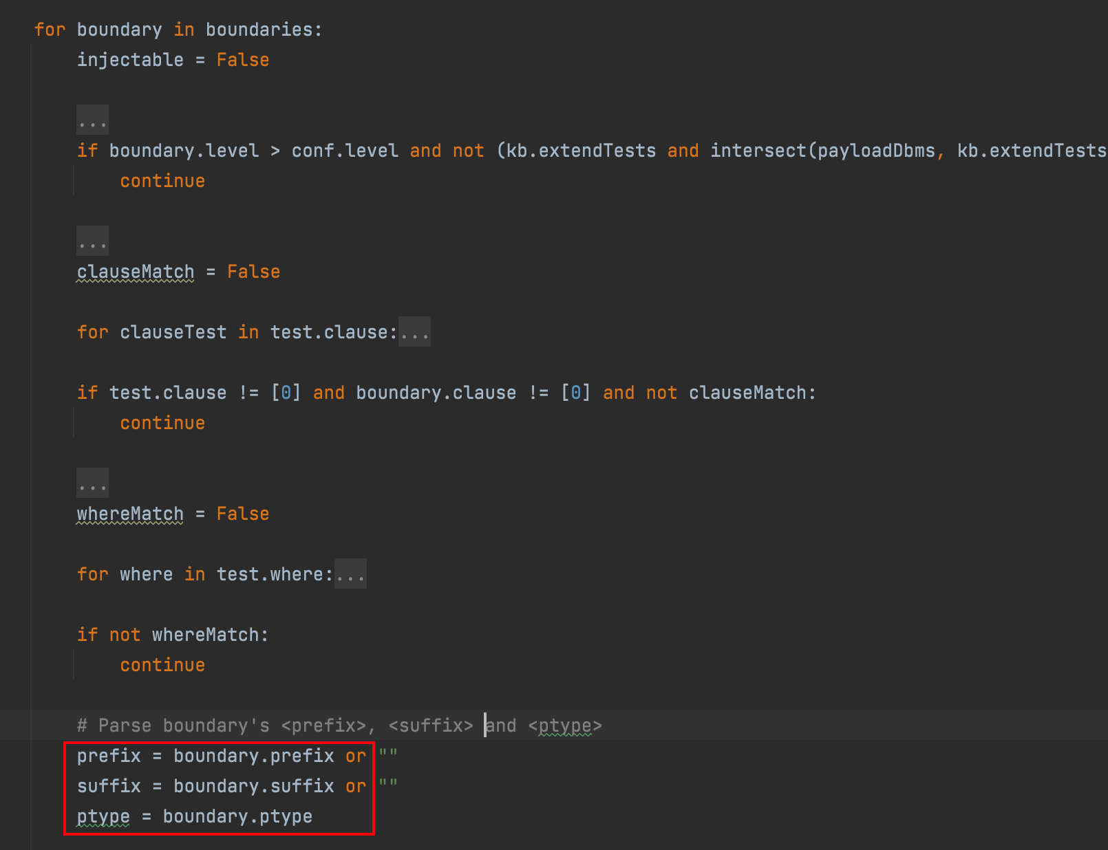Screen dimensions: 1108x850
Task: Place cursor on the "injectable" variable
Action: point(130,60)
